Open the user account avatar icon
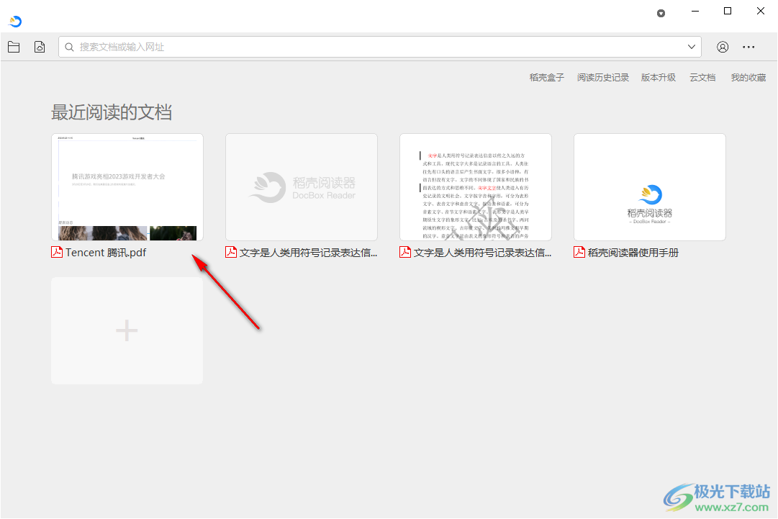 [x=723, y=47]
